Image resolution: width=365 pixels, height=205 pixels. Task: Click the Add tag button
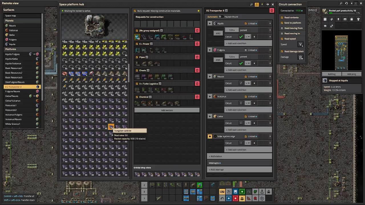(331, 74)
